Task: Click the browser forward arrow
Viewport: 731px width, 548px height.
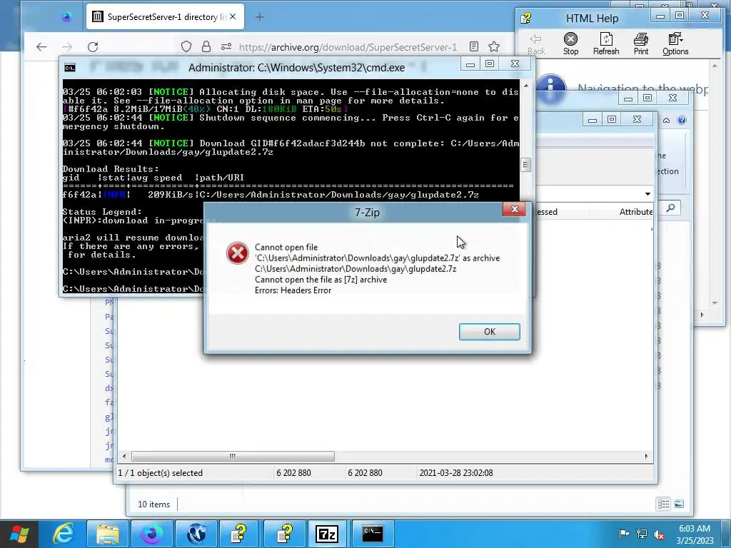Action: point(67,46)
